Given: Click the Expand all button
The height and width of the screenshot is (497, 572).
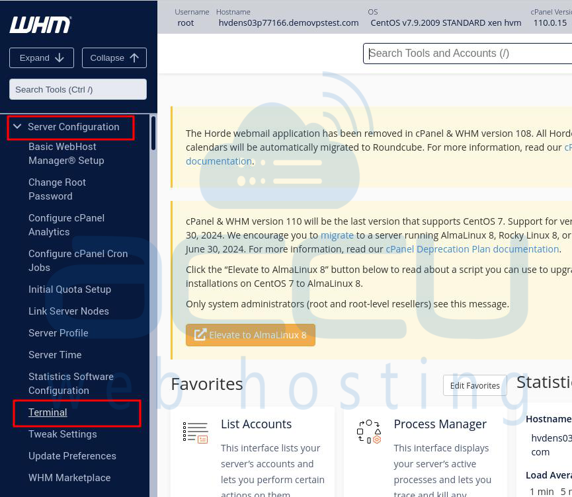Looking at the screenshot, I should pyautogui.click(x=42, y=57).
